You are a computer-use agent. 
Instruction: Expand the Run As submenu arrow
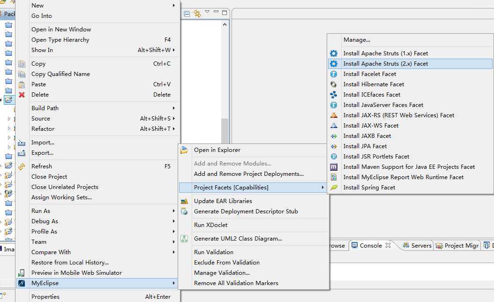(x=173, y=211)
